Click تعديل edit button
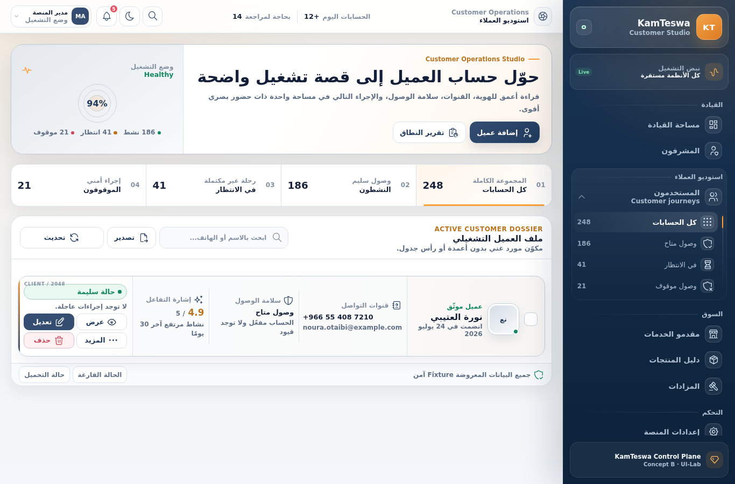The width and height of the screenshot is (735, 484). (49, 322)
